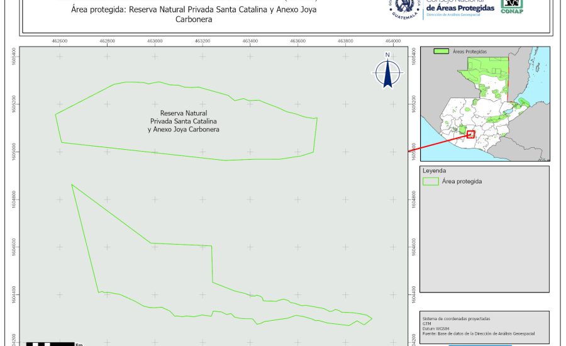
Task: Click the red locator square on inset map
Action: click(470, 134)
